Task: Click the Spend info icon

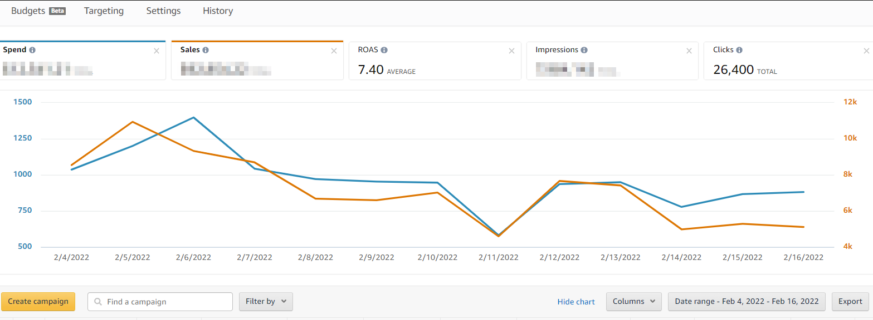Action: (x=32, y=50)
